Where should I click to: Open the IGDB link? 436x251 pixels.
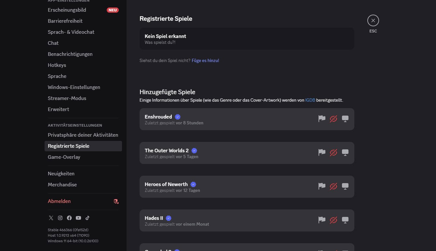(310, 100)
